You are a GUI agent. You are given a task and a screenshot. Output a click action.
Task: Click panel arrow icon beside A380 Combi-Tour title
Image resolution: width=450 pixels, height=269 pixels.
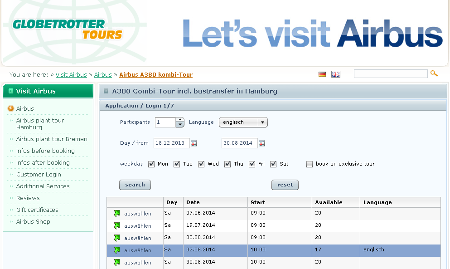(x=106, y=91)
